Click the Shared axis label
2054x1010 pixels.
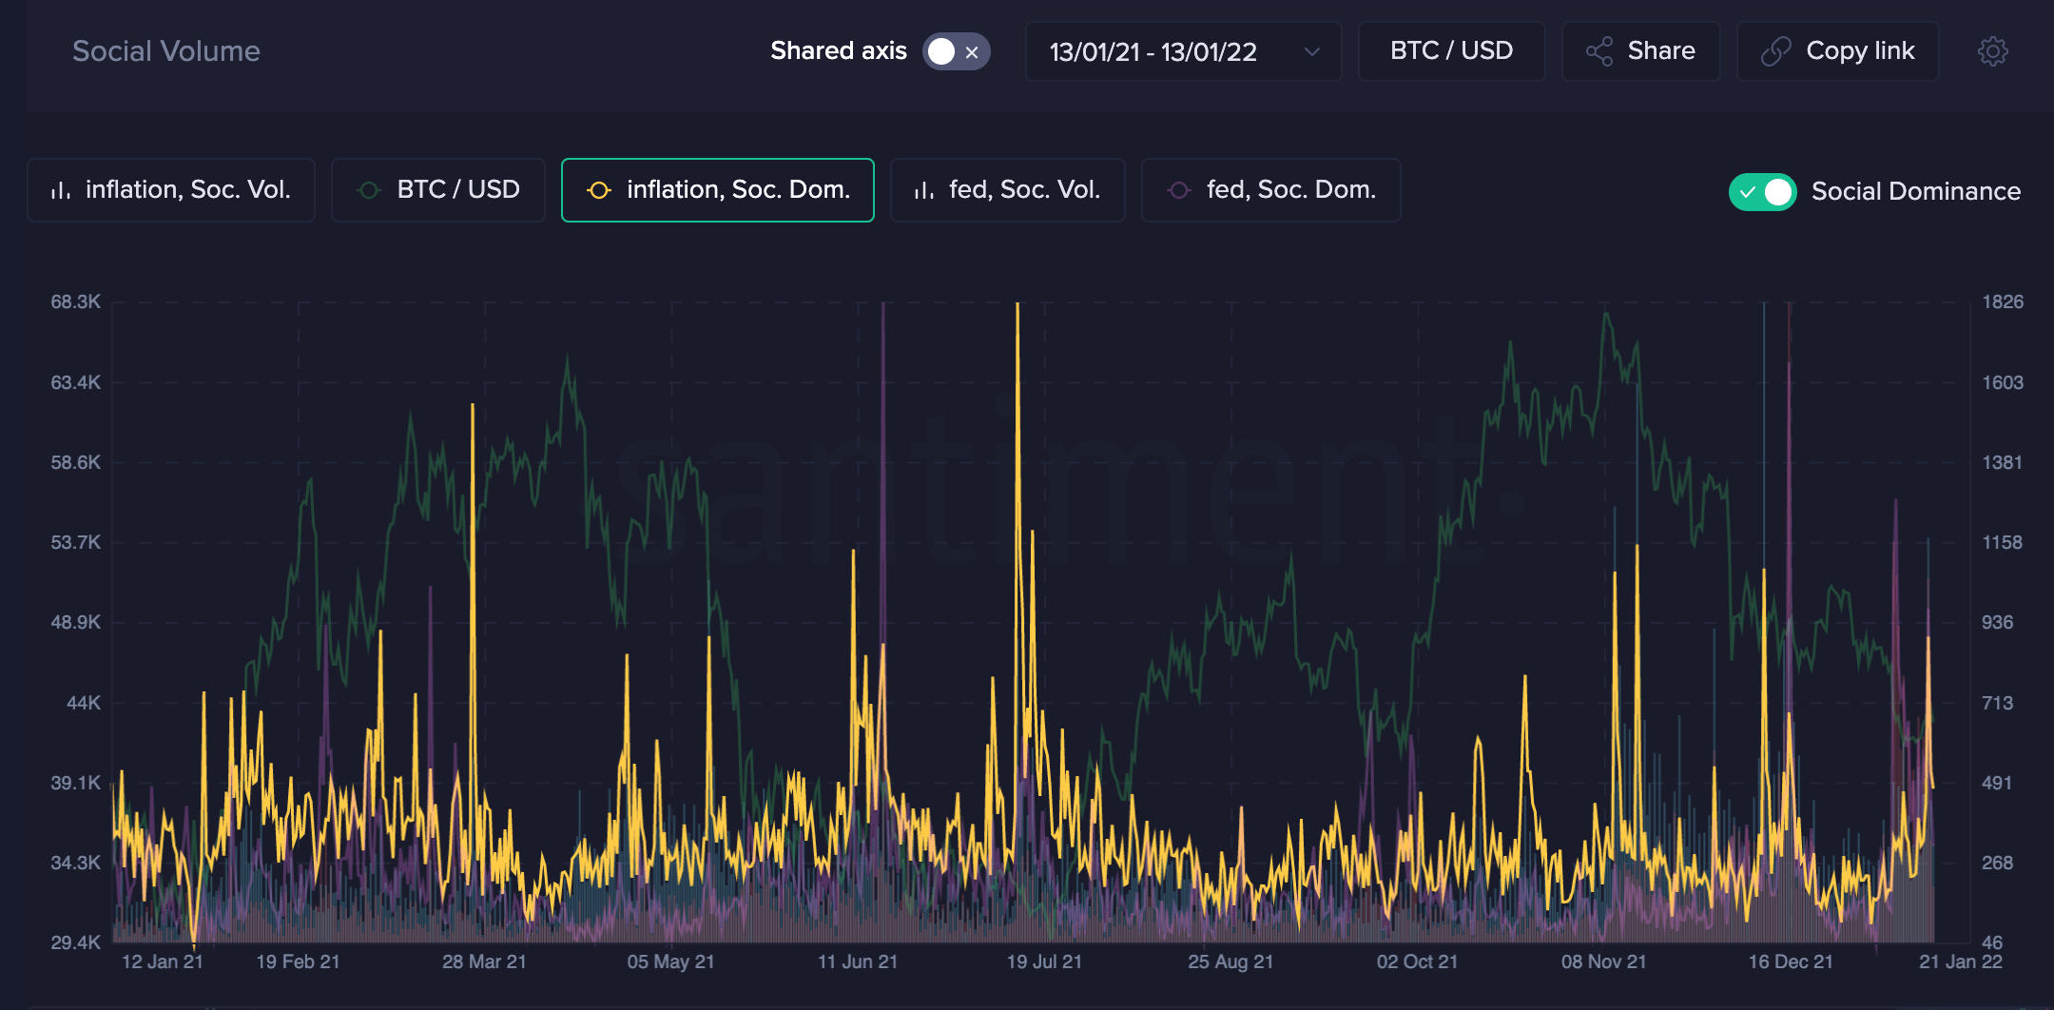point(839,51)
